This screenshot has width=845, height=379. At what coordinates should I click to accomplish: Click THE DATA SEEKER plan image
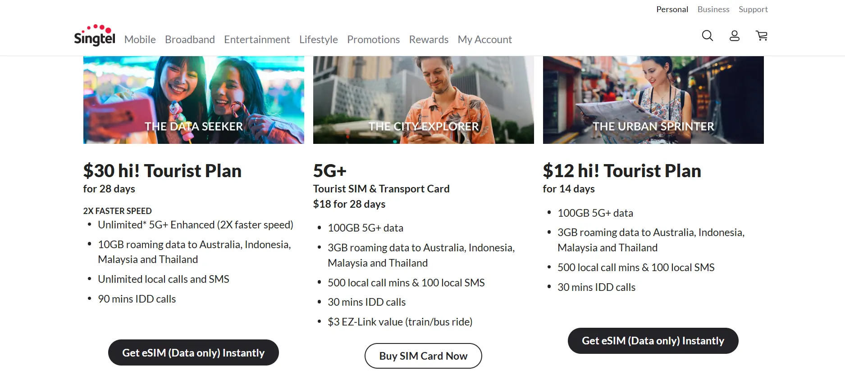click(x=193, y=99)
